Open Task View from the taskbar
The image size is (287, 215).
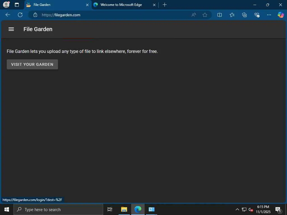pyautogui.click(x=110, y=209)
